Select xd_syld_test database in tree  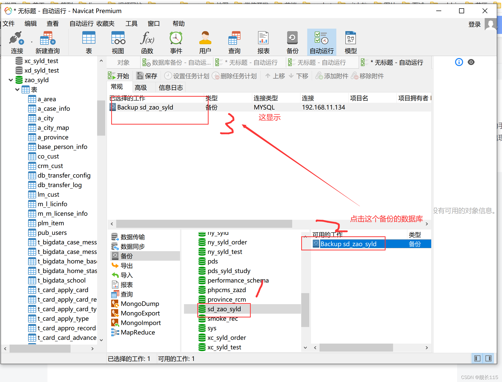pos(41,70)
